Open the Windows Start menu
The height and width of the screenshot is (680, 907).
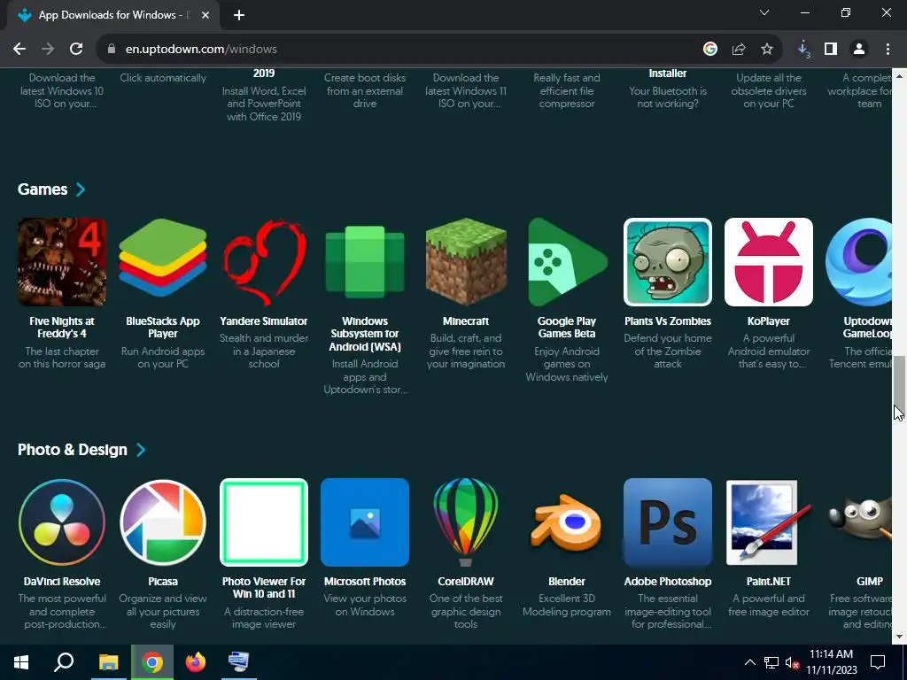(21, 662)
